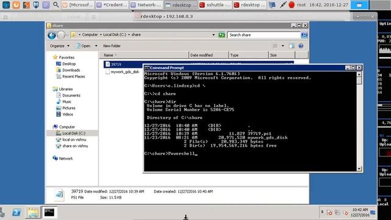The width and height of the screenshot is (391, 220).
Task: Click the orange launcher icon in host panel
Action: pyautogui.click(x=16, y=5)
